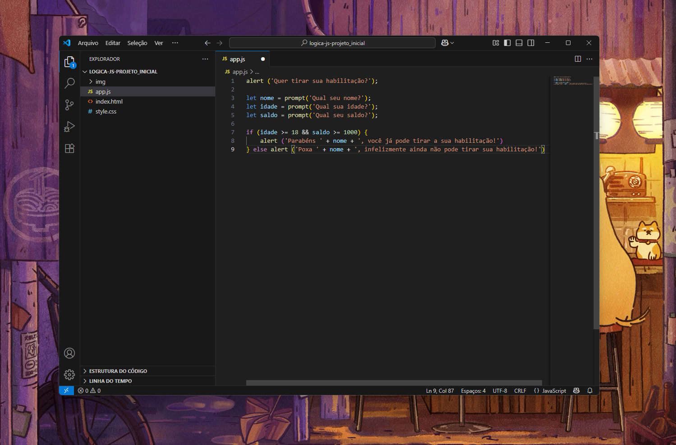Screen dimensions: 676x445
Task: Open Explorer views and more actions ellipsis
Action: coord(205,59)
